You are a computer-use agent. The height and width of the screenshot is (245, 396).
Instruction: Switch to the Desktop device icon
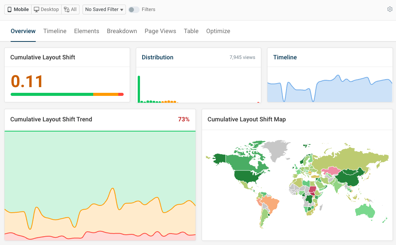[46, 9]
